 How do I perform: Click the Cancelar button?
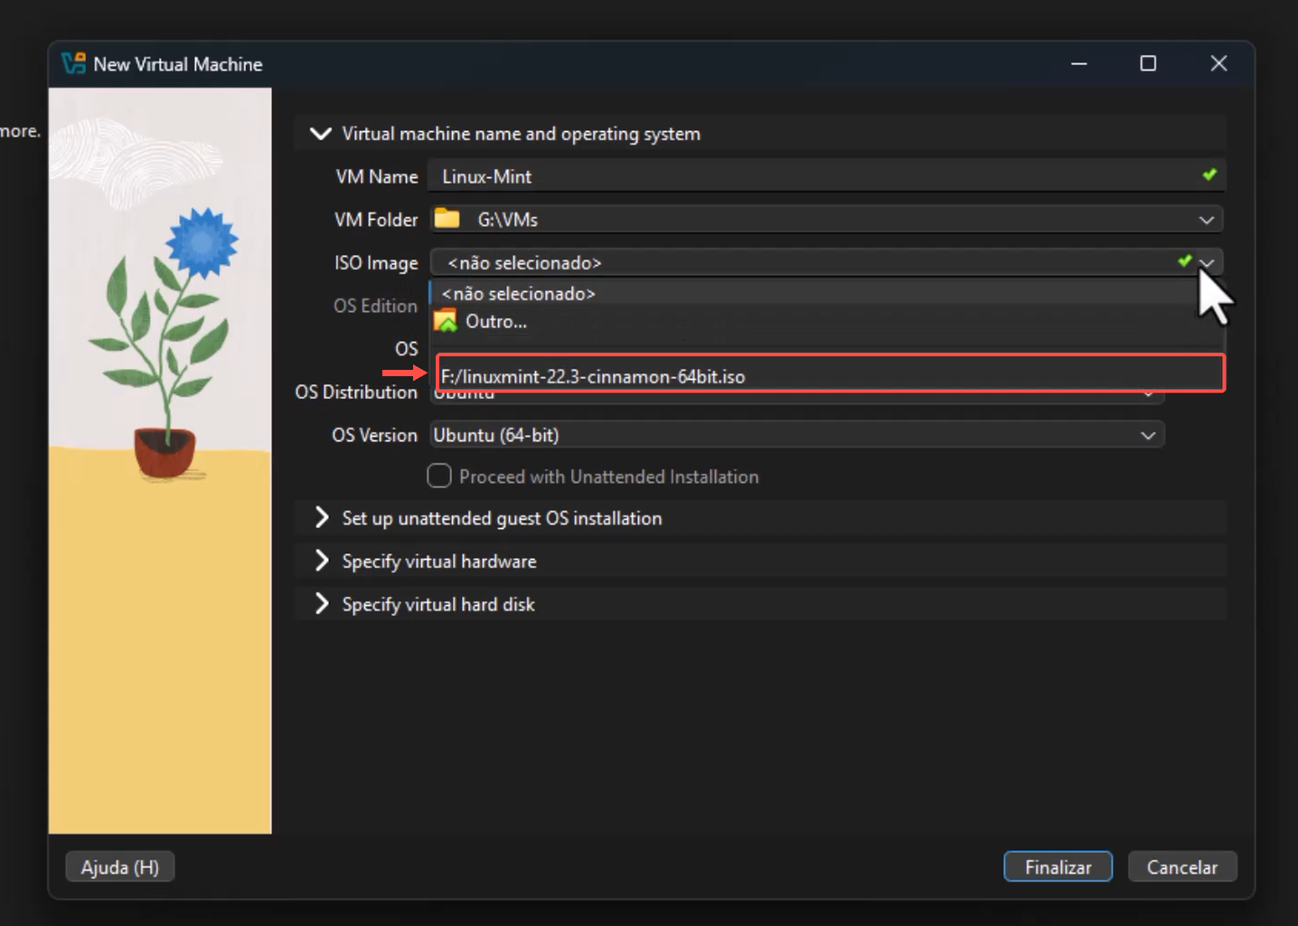point(1181,866)
